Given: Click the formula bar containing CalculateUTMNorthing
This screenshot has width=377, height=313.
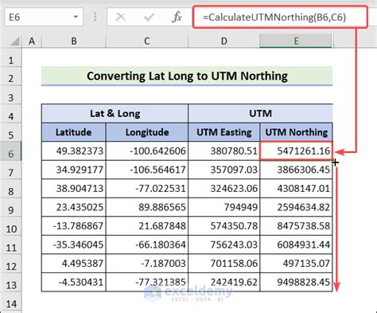Looking at the screenshot, I should point(280,18).
